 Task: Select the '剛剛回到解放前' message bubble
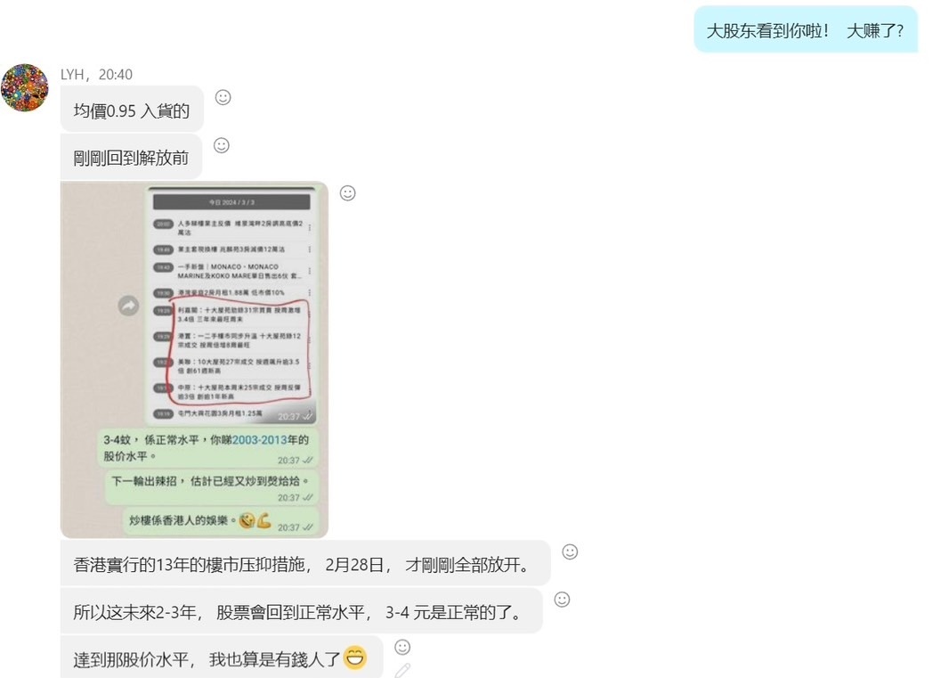click(x=131, y=159)
